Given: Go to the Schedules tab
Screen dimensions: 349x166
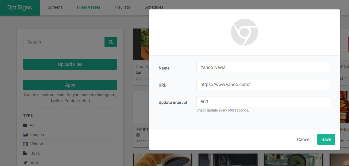Looking at the screenshot, I should click(154, 7).
